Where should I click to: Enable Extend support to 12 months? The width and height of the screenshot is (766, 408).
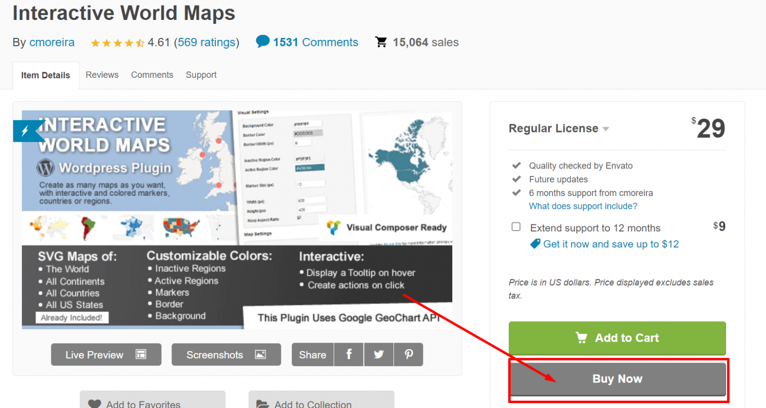click(516, 226)
